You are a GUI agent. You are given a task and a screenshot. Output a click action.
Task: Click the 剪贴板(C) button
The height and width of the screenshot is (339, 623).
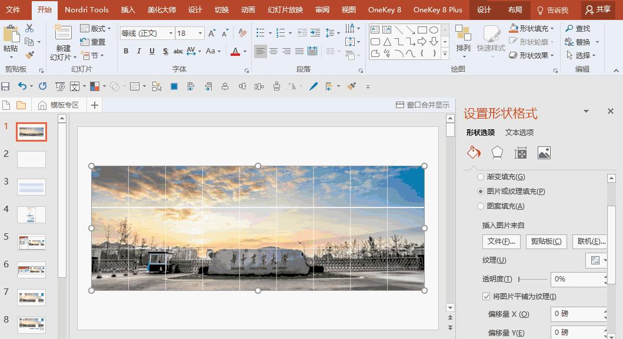click(x=546, y=241)
